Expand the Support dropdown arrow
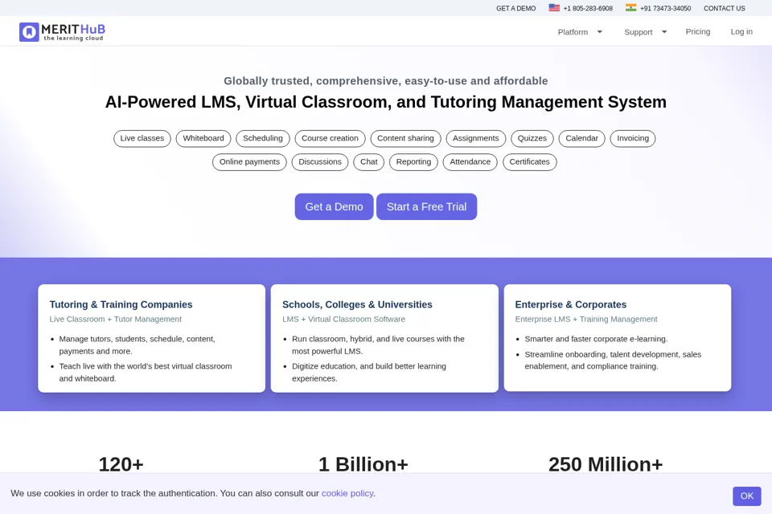The height and width of the screenshot is (514, 772). click(664, 32)
